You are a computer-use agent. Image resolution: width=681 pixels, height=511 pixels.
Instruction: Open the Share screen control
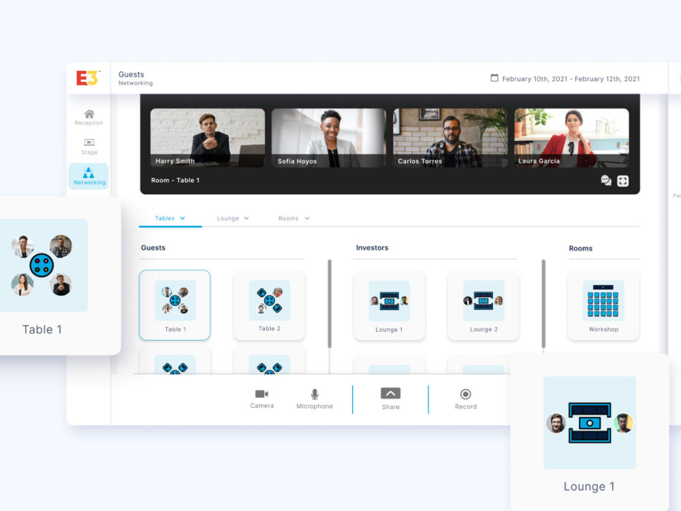click(x=390, y=399)
